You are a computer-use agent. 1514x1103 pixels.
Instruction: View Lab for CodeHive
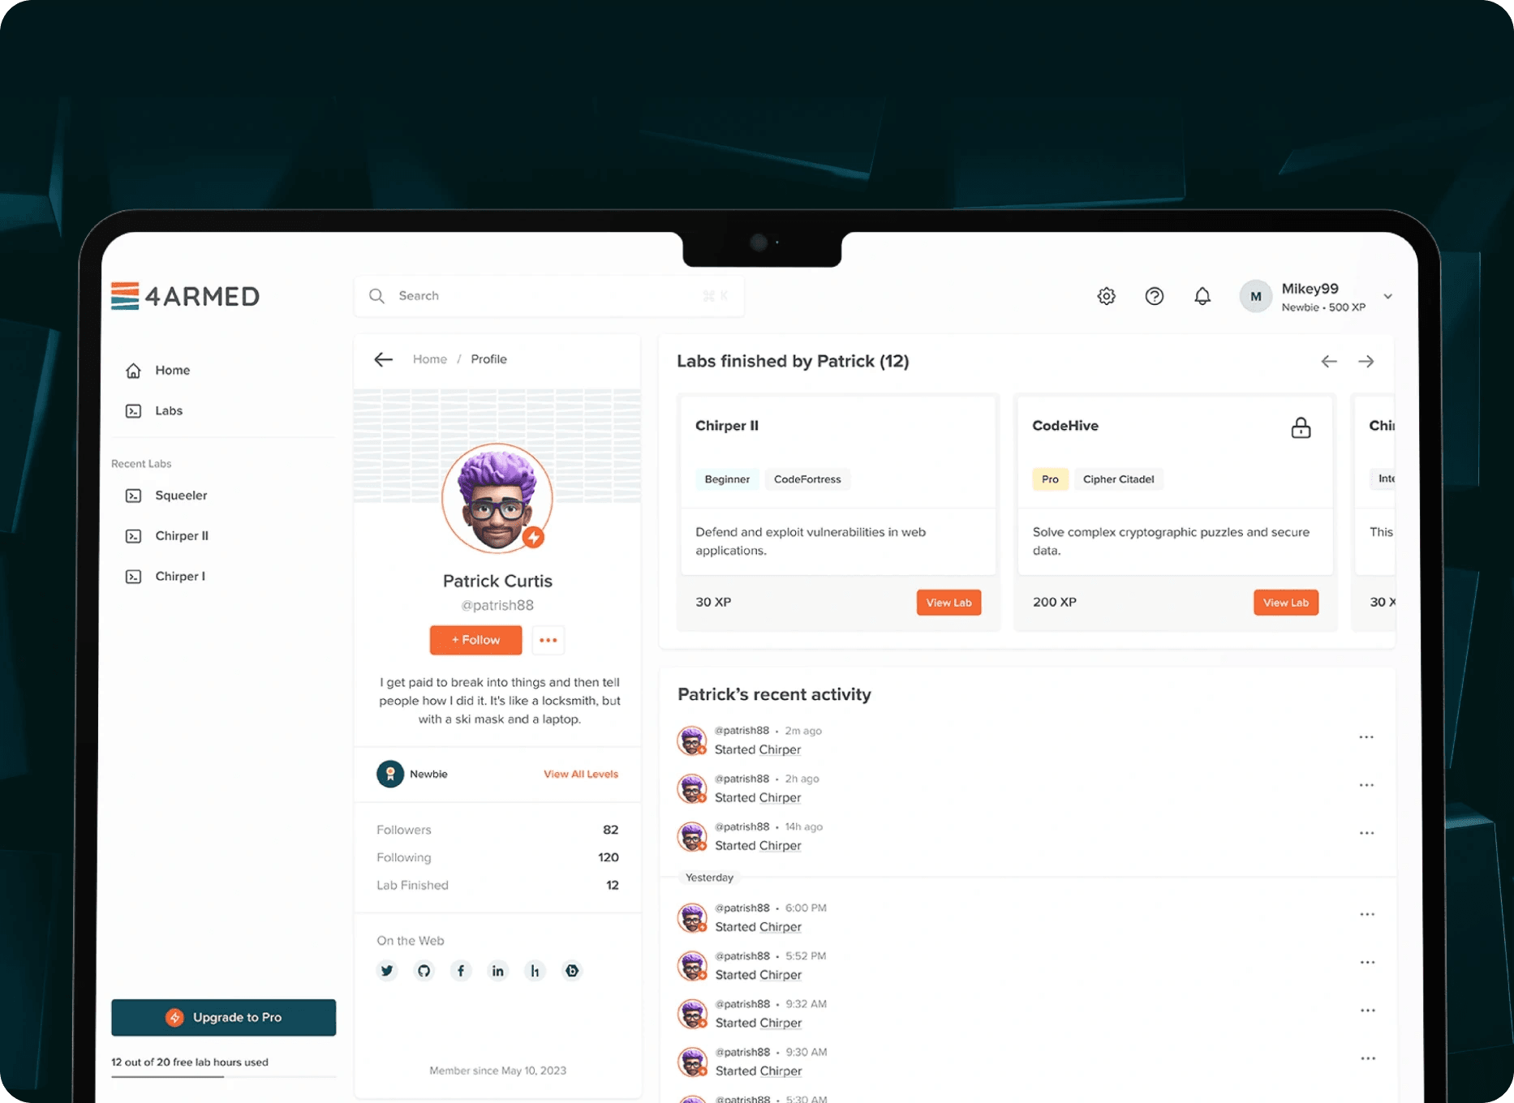tap(1285, 603)
